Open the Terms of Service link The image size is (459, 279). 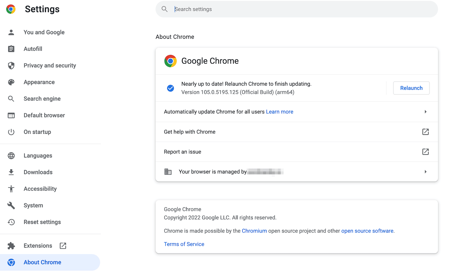coord(184,244)
